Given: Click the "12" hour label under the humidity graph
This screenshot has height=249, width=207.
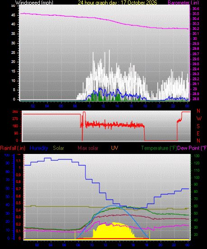Looking at the screenshot, I should click(106, 245).
